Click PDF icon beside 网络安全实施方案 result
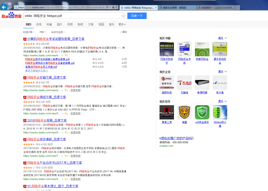This screenshot has height=191, width=268. click(x=25, y=78)
